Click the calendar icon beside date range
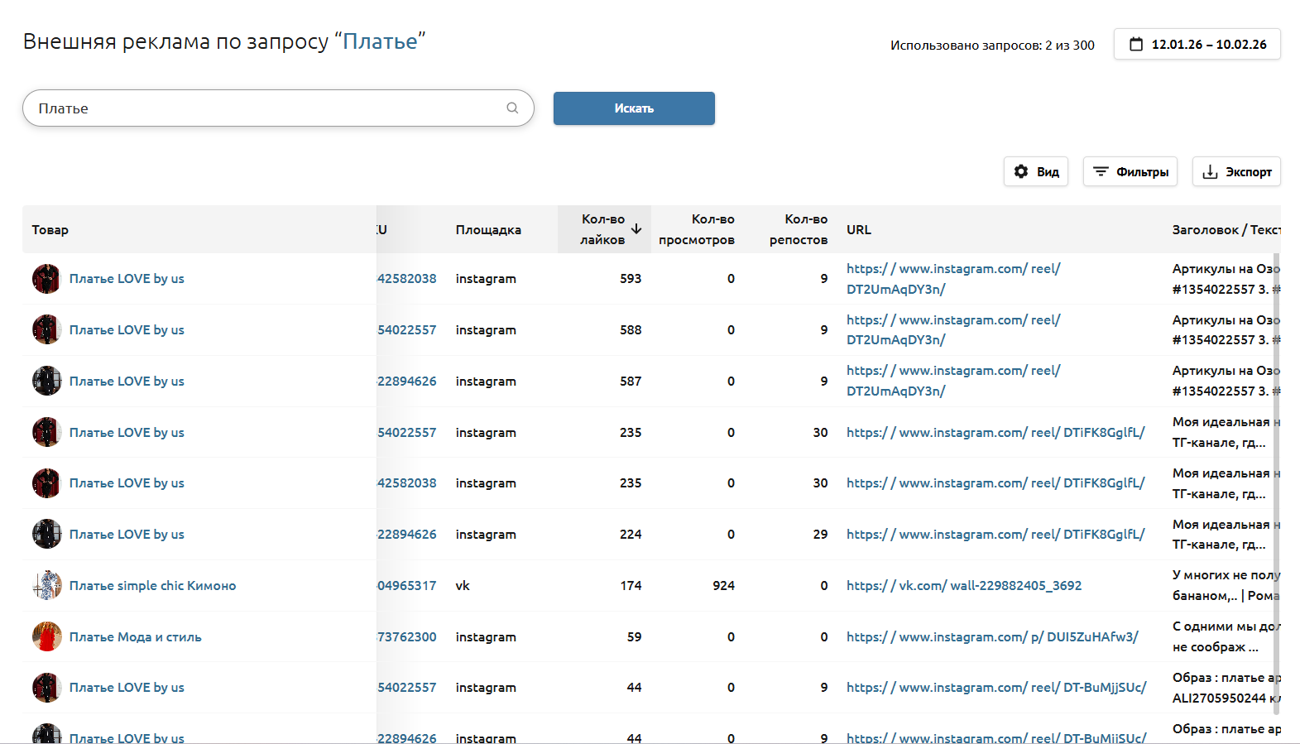 (x=1136, y=45)
